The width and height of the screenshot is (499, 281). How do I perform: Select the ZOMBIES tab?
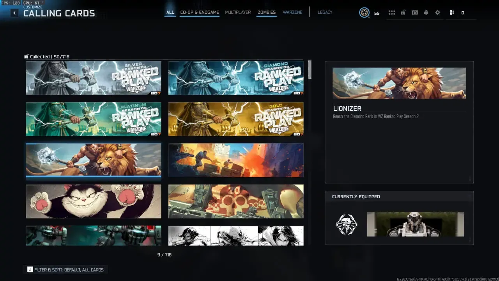pyautogui.click(x=267, y=12)
